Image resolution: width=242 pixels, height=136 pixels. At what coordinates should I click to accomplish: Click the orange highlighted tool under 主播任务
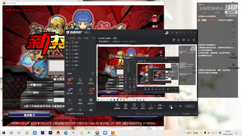91,91
